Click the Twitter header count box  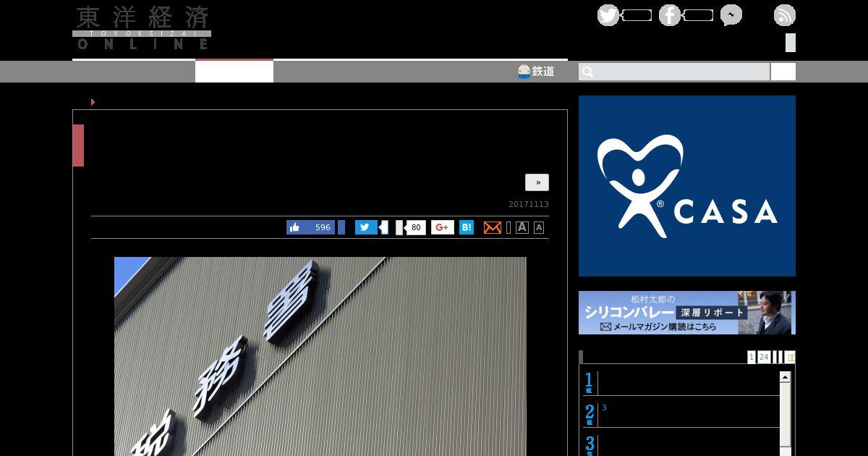pyautogui.click(x=637, y=15)
